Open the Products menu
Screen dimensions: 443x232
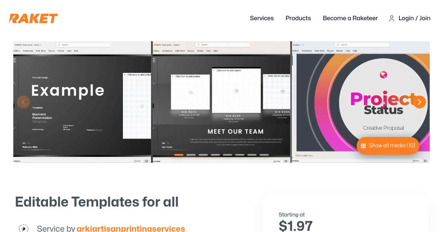click(x=298, y=18)
